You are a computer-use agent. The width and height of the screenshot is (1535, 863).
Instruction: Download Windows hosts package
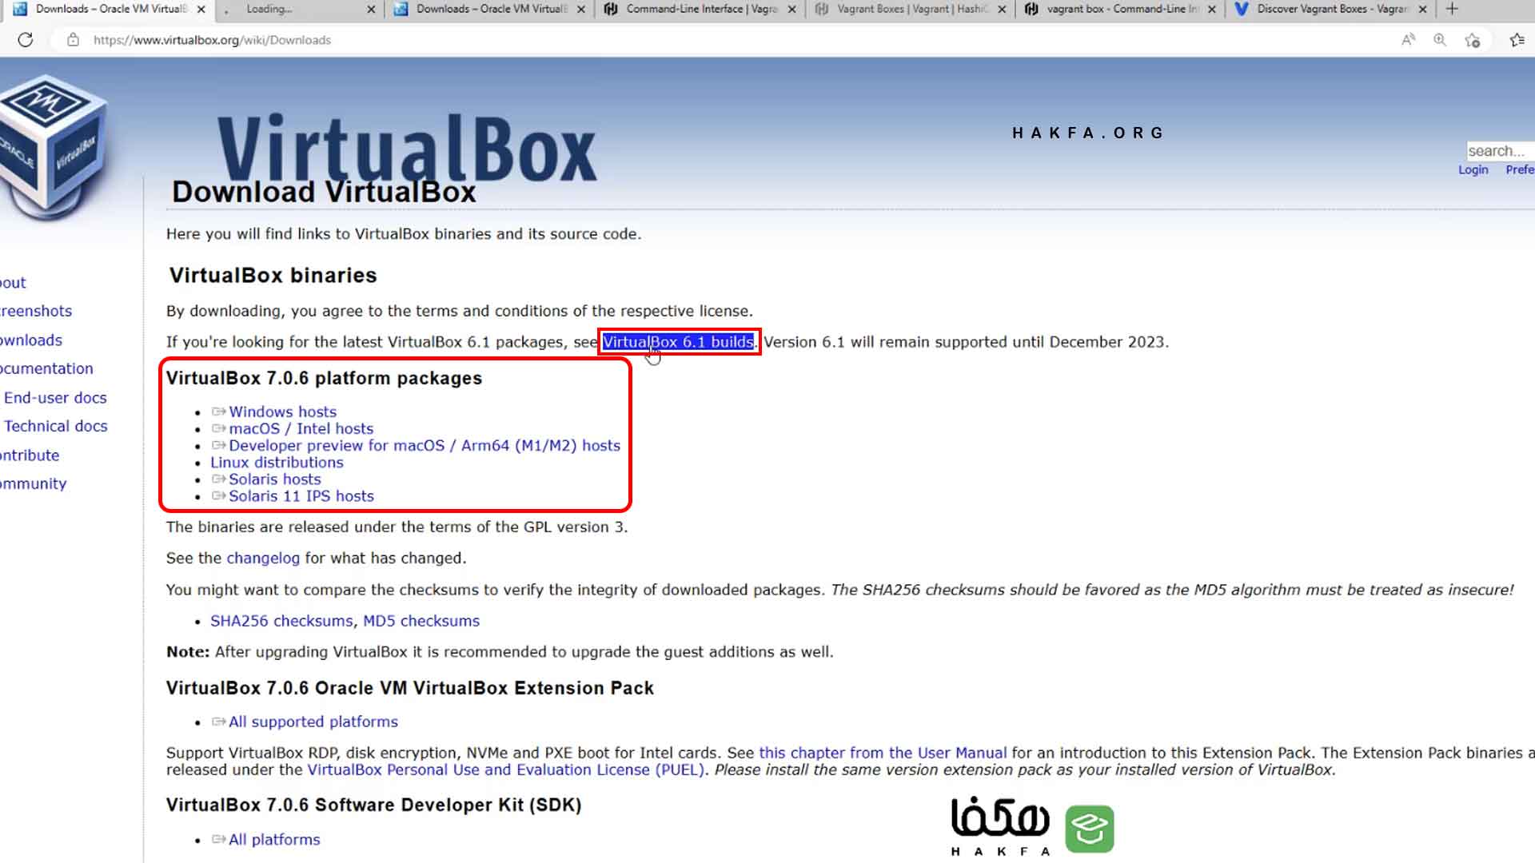coord(282,412)
